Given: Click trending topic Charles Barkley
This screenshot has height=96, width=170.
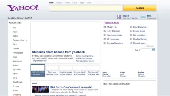Looking at the screenshot, I should coord(140,39).
